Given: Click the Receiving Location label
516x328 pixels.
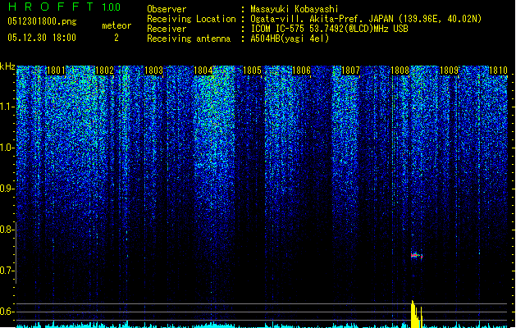Looking at the screenshot, I should [x=191, y=19].
